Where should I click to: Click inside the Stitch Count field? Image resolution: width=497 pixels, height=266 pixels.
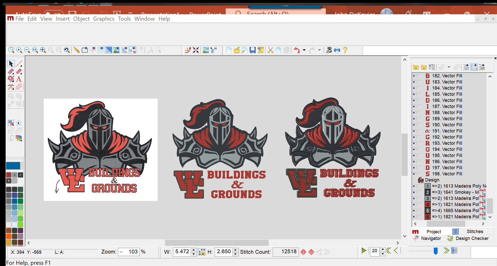(x=286, y=252)
